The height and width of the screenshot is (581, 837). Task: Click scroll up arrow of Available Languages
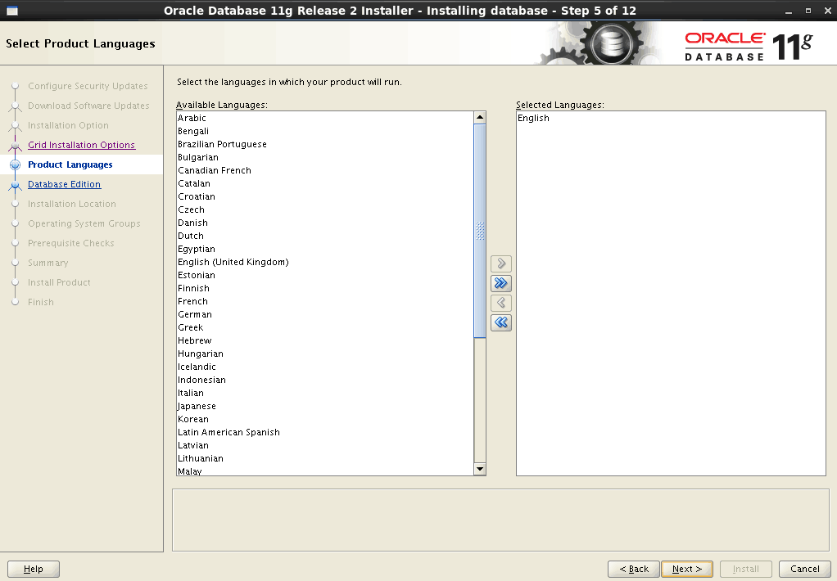coord(479,117)
